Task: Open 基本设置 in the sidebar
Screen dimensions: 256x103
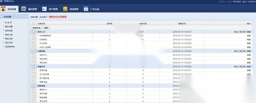Action: [9, 27]
